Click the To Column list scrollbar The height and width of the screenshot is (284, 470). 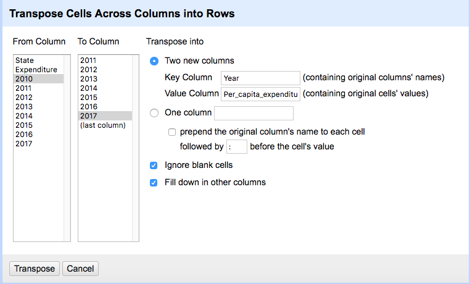[x=136, y=148]
